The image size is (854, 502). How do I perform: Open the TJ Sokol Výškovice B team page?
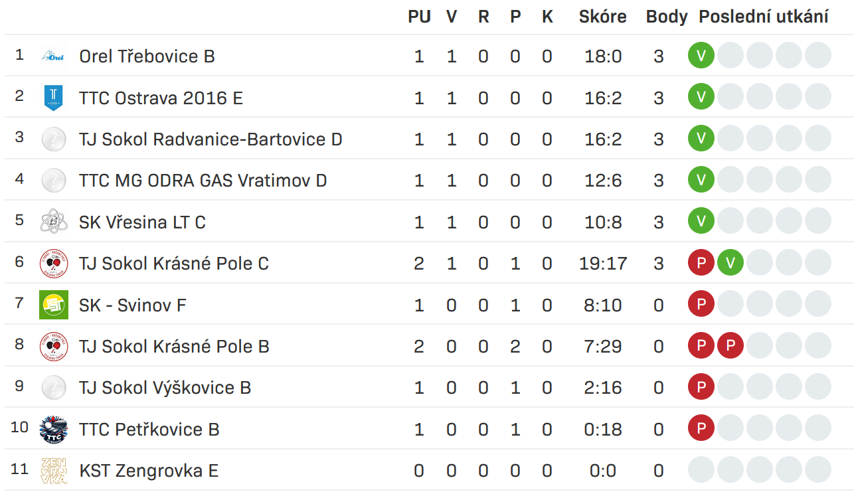pyautogui.click(x=165, y=388)
